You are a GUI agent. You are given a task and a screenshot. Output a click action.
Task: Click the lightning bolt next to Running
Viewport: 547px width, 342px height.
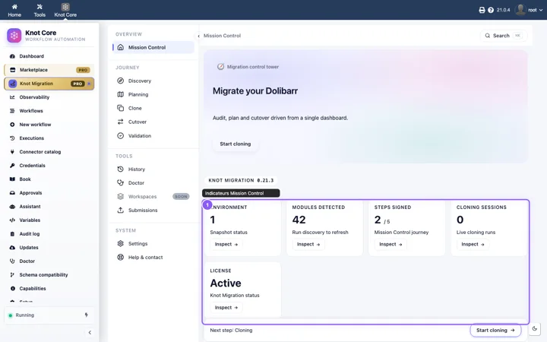(86, 315)
